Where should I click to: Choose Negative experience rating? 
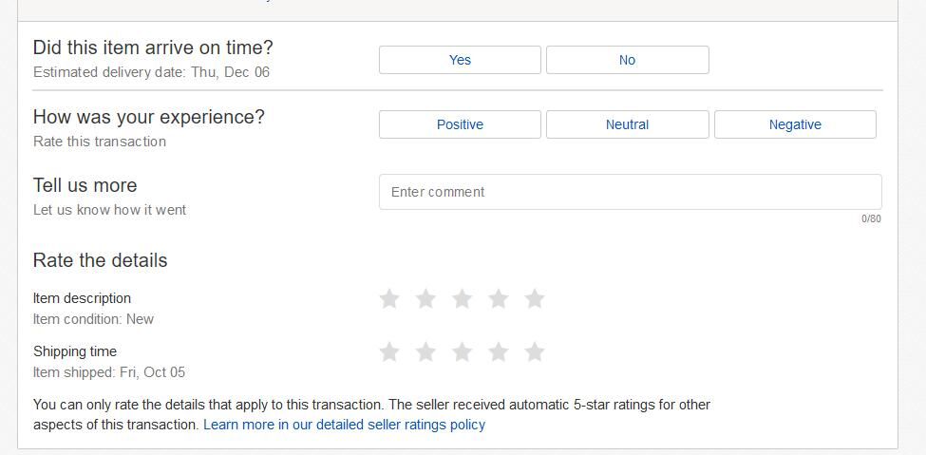[x=795, y=124]
